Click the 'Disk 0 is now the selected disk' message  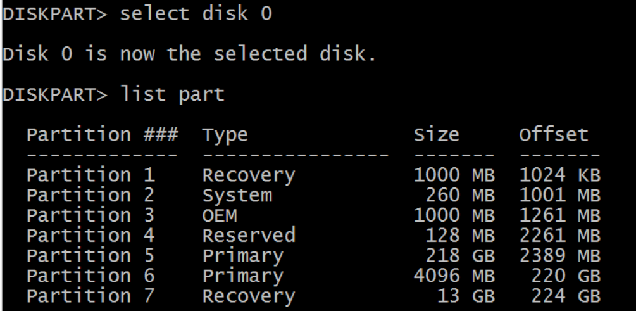[189, 54]
